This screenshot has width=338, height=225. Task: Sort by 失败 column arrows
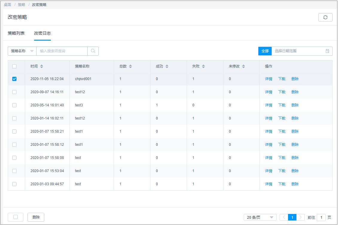coord(203,66)
